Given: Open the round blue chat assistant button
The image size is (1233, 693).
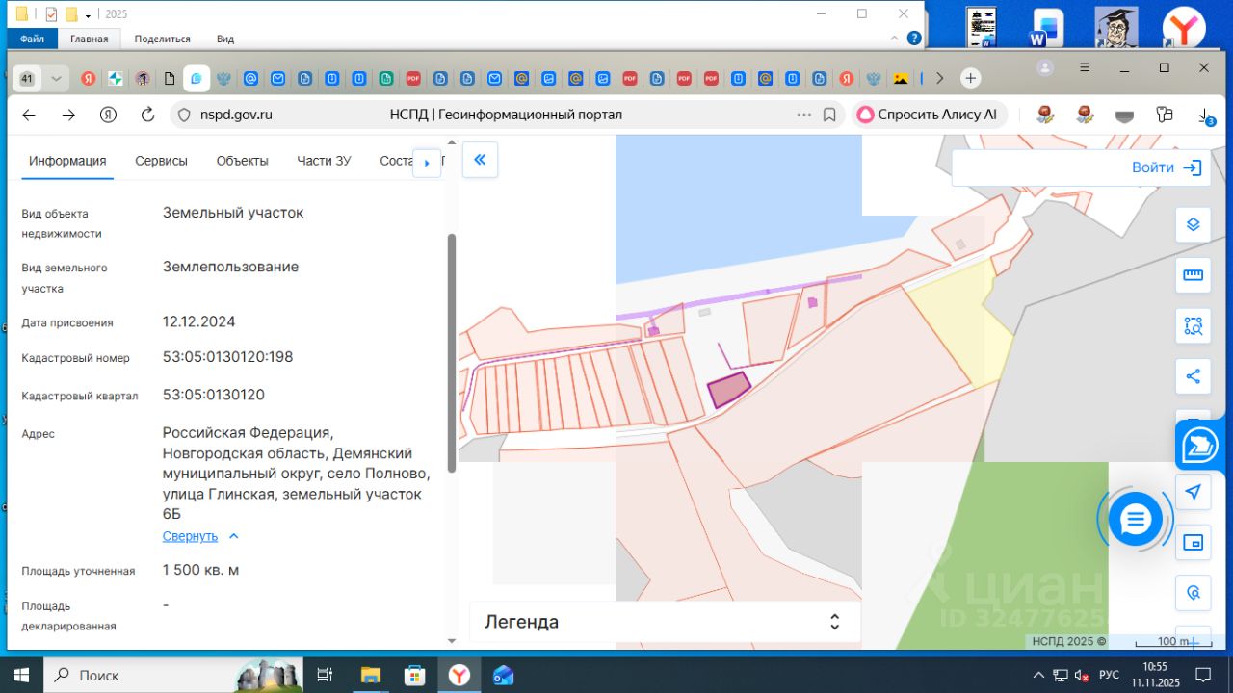Looking at the screenshot, I should 1136,520.
